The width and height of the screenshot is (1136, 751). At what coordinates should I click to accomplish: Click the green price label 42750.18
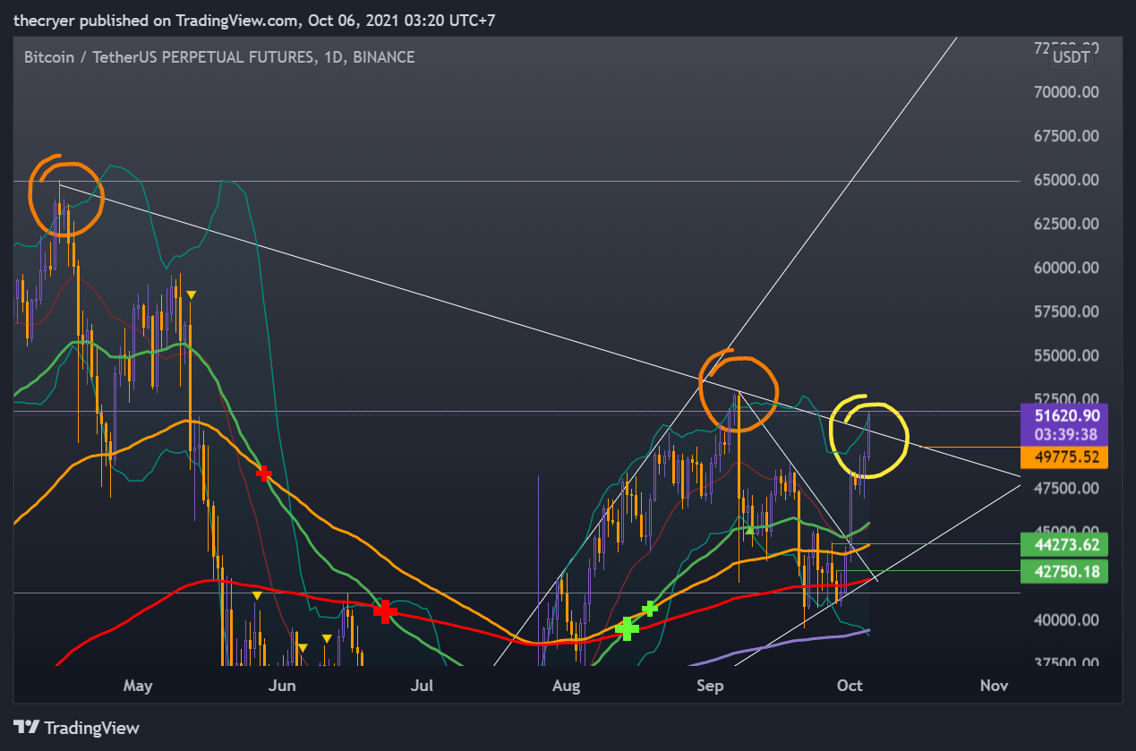(x=1064, y=571)
